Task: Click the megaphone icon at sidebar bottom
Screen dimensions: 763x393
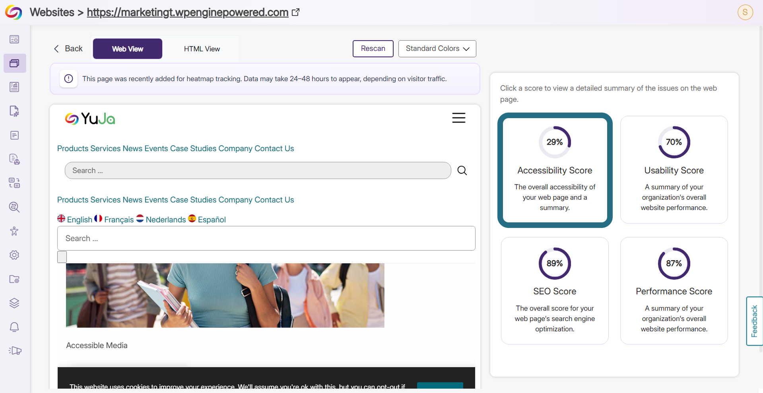Action: pyautogui.click(x=15, y=350)
